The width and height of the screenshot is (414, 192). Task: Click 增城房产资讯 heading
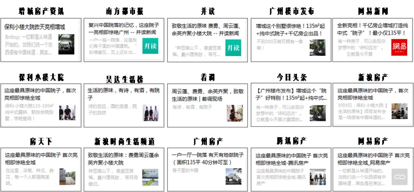click(x=41, y=11)
